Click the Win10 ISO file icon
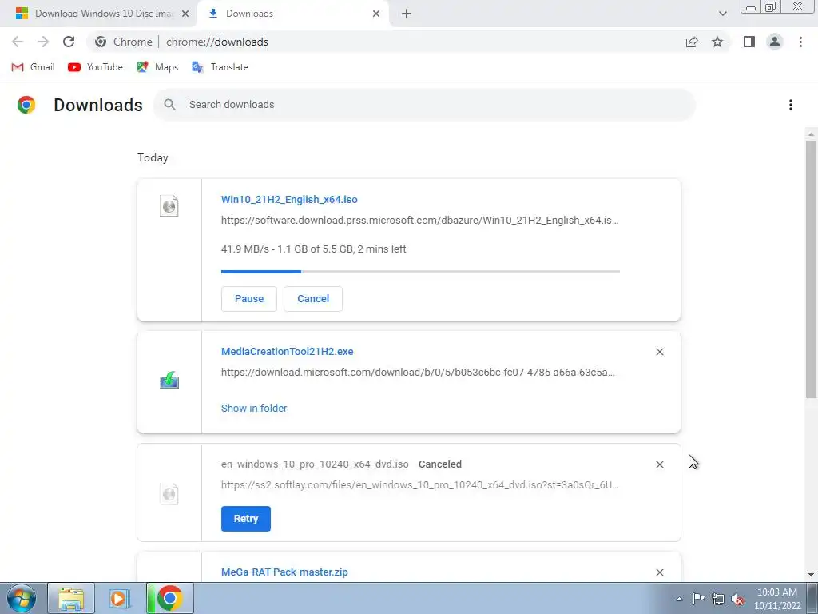The width and height of the screenshot is (818, 614). tap(169, 206)
